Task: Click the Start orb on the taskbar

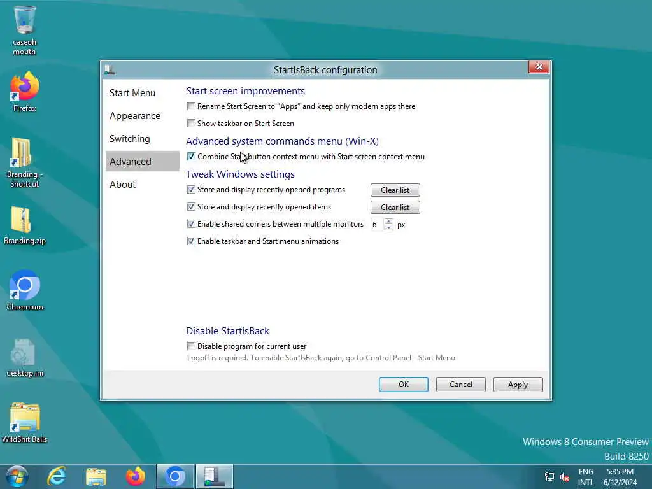Action: 17,476
